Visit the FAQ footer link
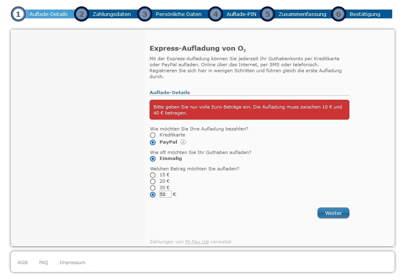This screenshot has height=280, width=407. tap(44, 262)
